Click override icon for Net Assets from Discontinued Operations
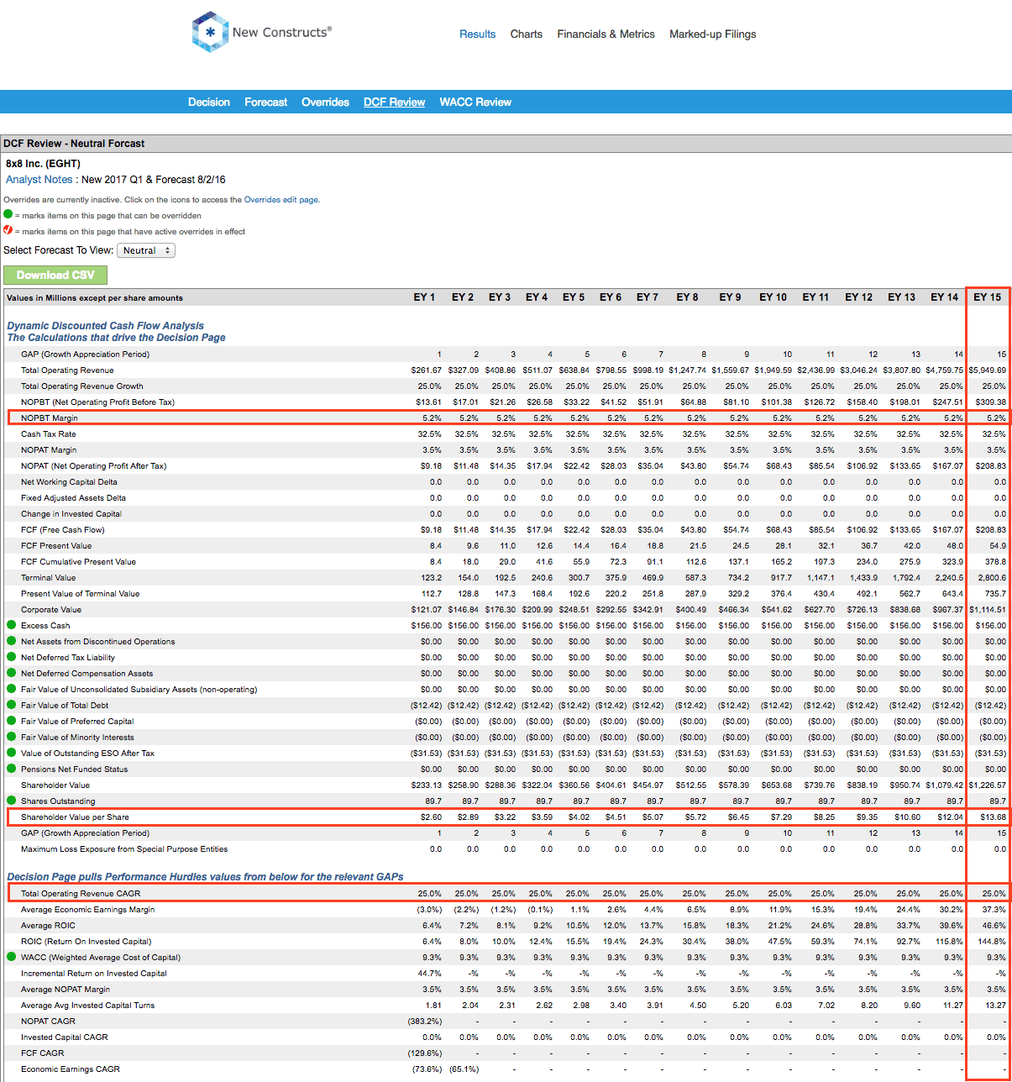Screen dimensions: 1012x1082 tap(12, 641)
